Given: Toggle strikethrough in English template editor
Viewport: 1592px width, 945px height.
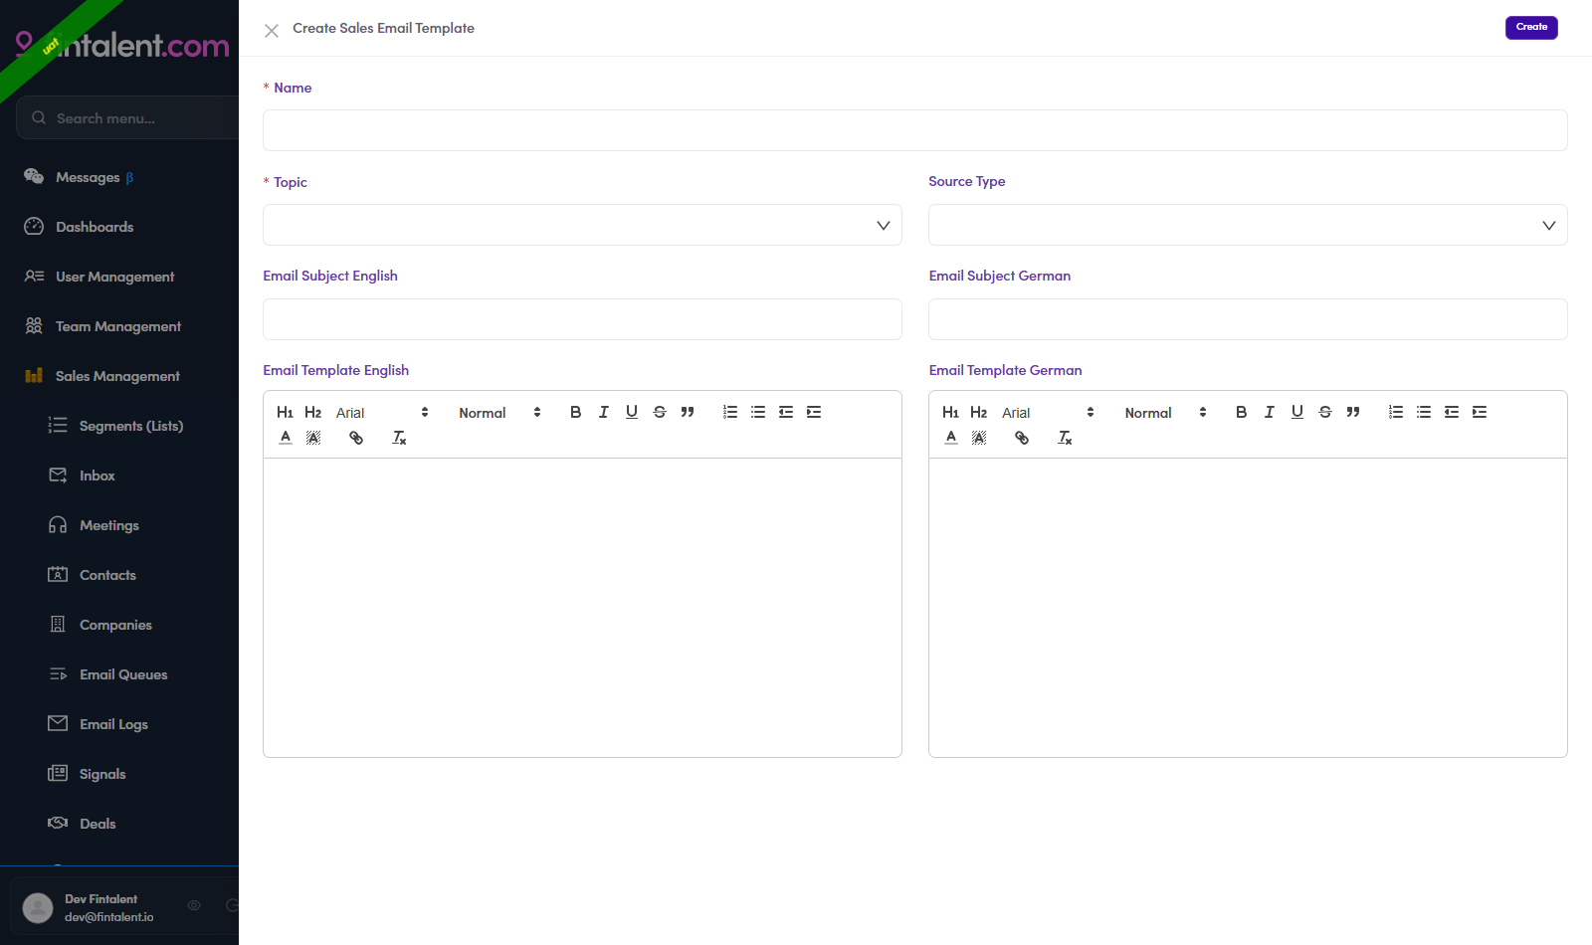Looking at the screenshot, I should [x=659, y=412].
